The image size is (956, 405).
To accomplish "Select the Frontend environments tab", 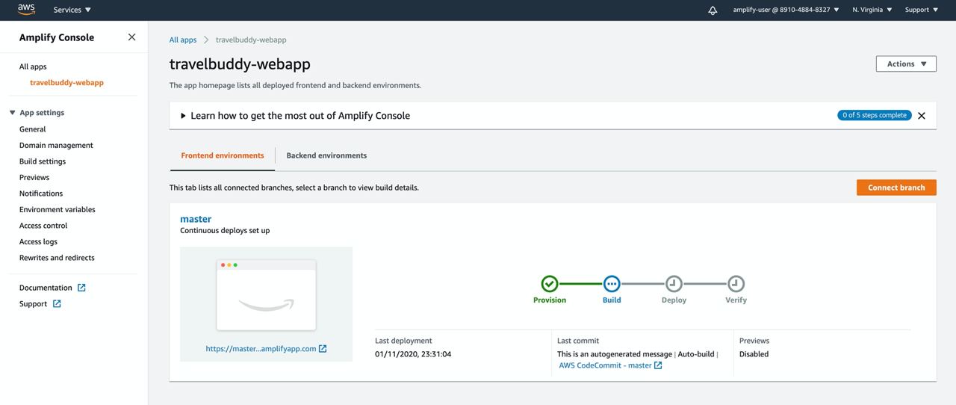I will pyautogui.click(x=223, y=155).
